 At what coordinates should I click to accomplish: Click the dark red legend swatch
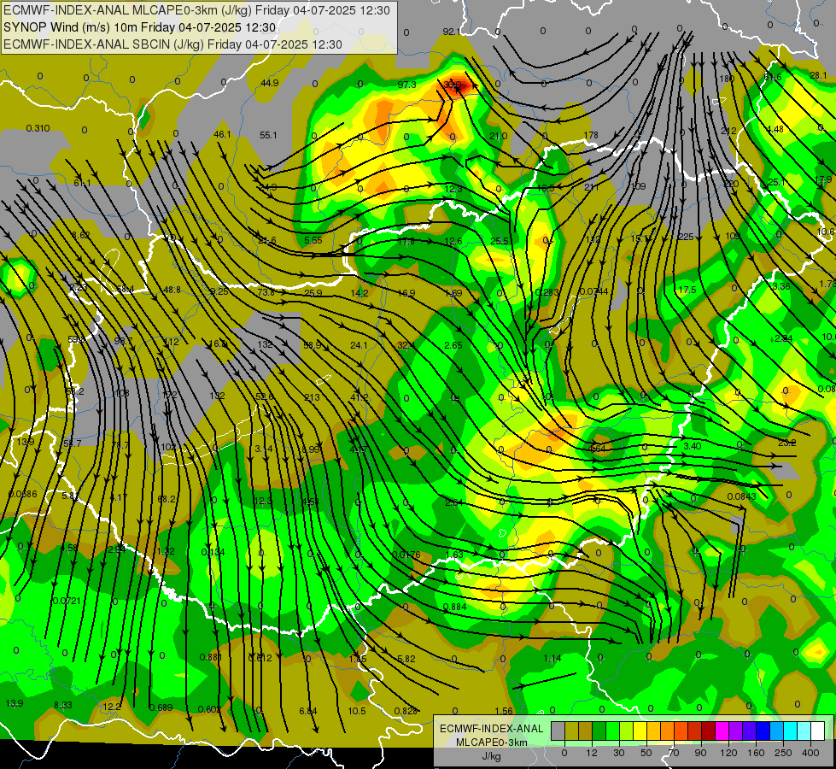(709, 731)
